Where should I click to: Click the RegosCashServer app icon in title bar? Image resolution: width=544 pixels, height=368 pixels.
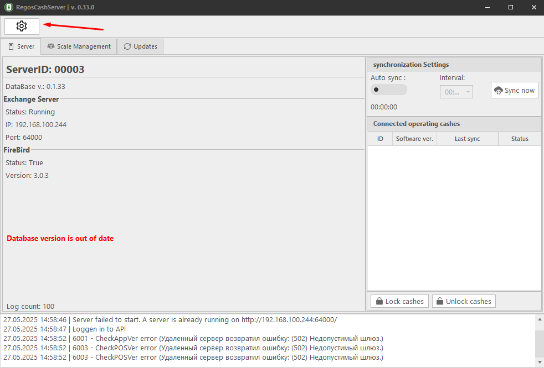(x=9, y=7)
